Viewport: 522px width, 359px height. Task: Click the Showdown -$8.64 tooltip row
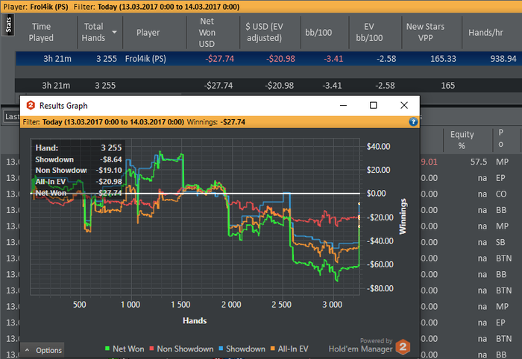tap(78, 159)
